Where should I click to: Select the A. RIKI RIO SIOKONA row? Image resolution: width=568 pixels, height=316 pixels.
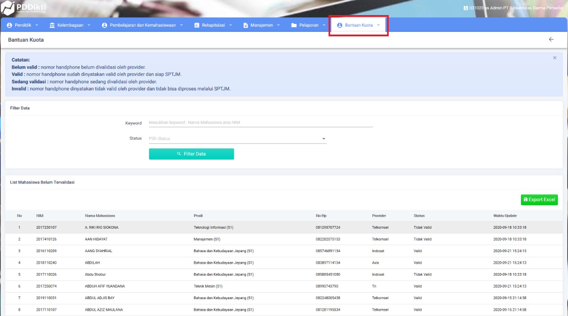(x=284, y=227)
